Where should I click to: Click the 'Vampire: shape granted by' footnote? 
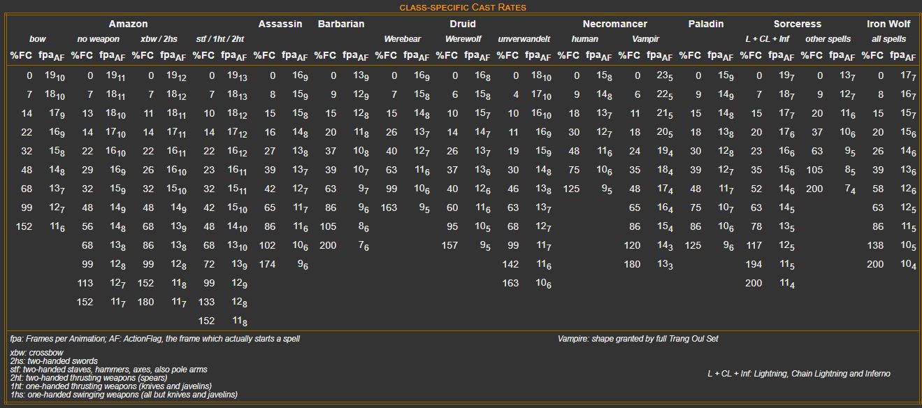(638, 339)
